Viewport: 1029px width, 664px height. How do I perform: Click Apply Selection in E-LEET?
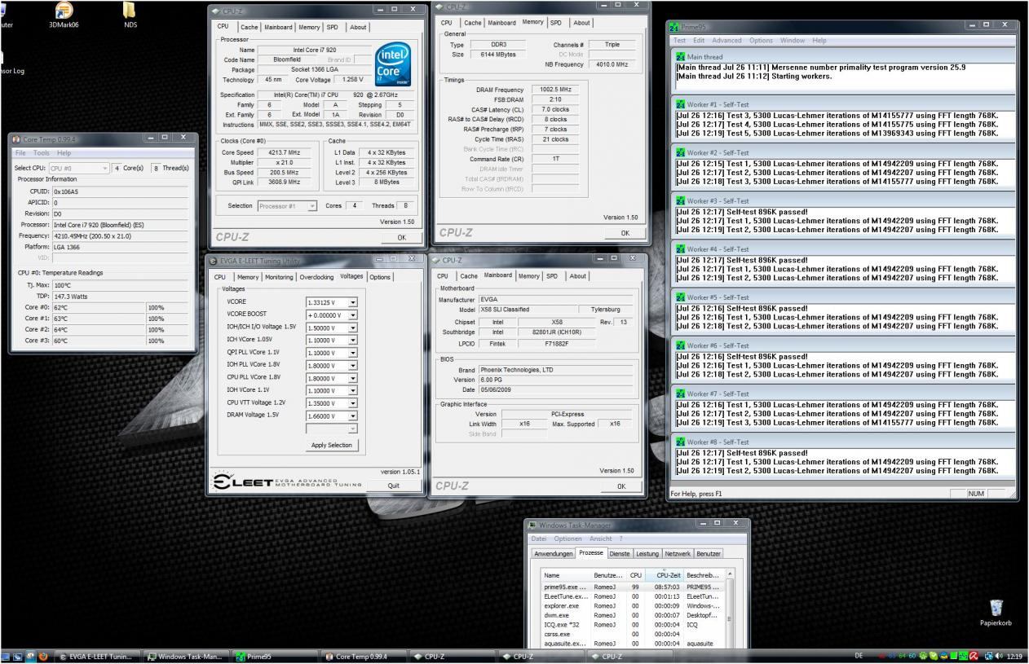[332, 445]
